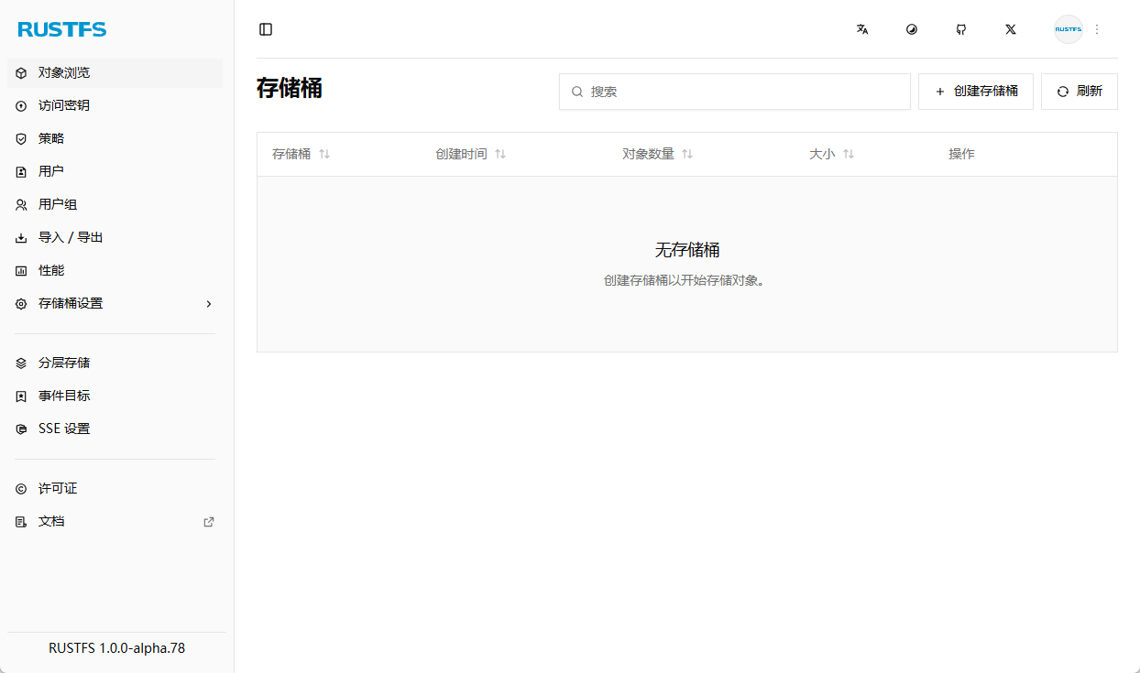Click the 创建存储桶以开始存储对象 hint text
Image resolution: width=1140 pixels, height=673 pixels.
pos(687,280)
